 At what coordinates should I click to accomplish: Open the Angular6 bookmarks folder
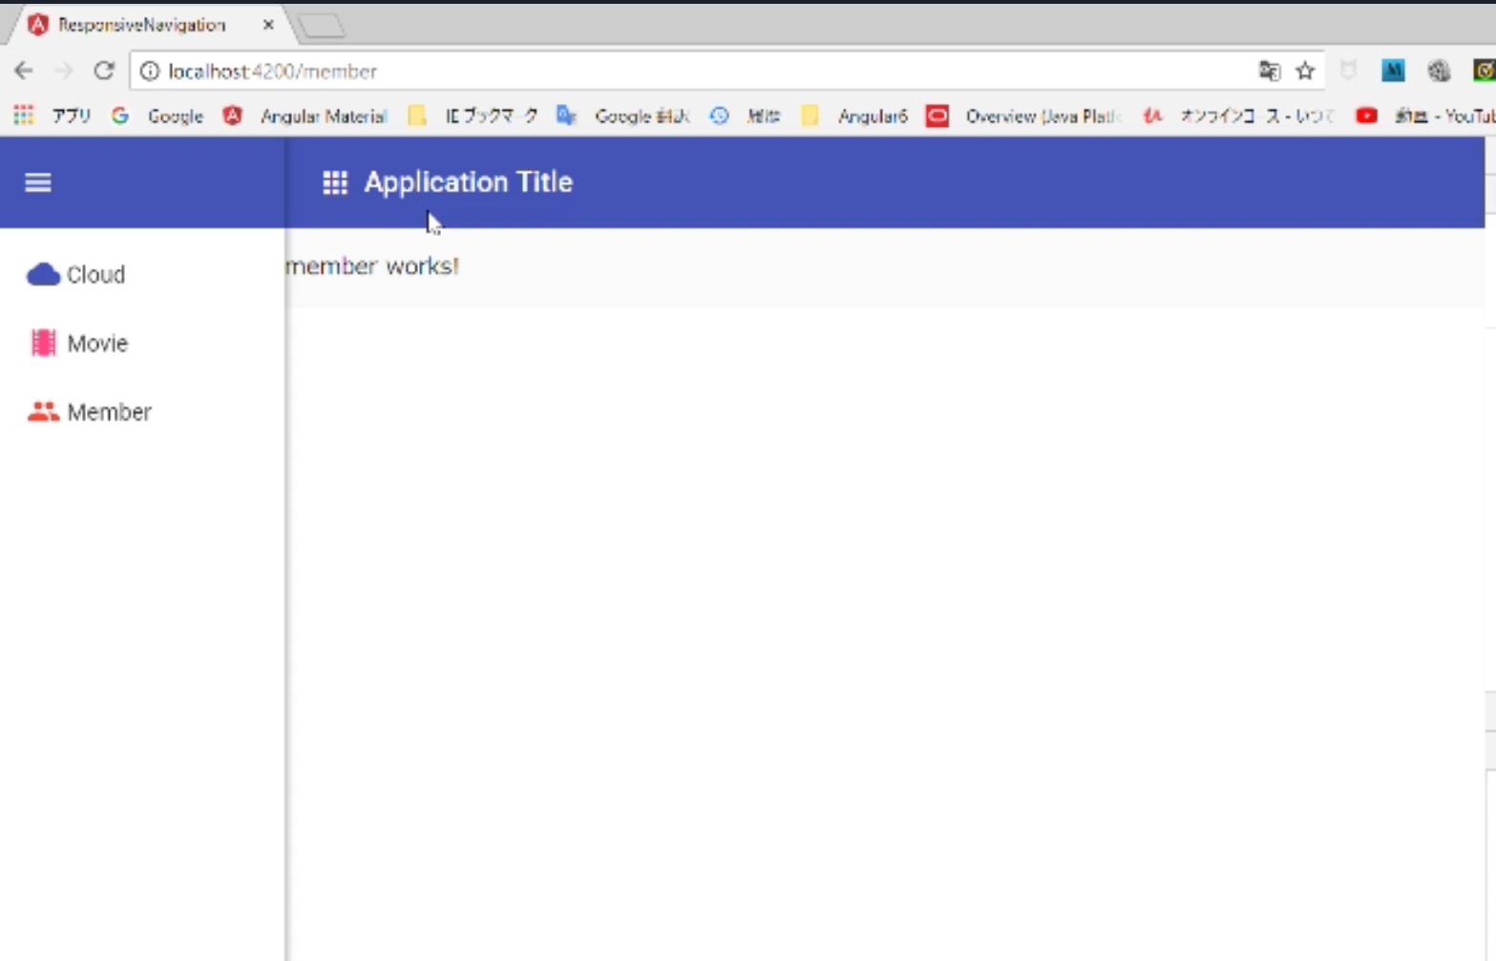[x=854, y=116]
